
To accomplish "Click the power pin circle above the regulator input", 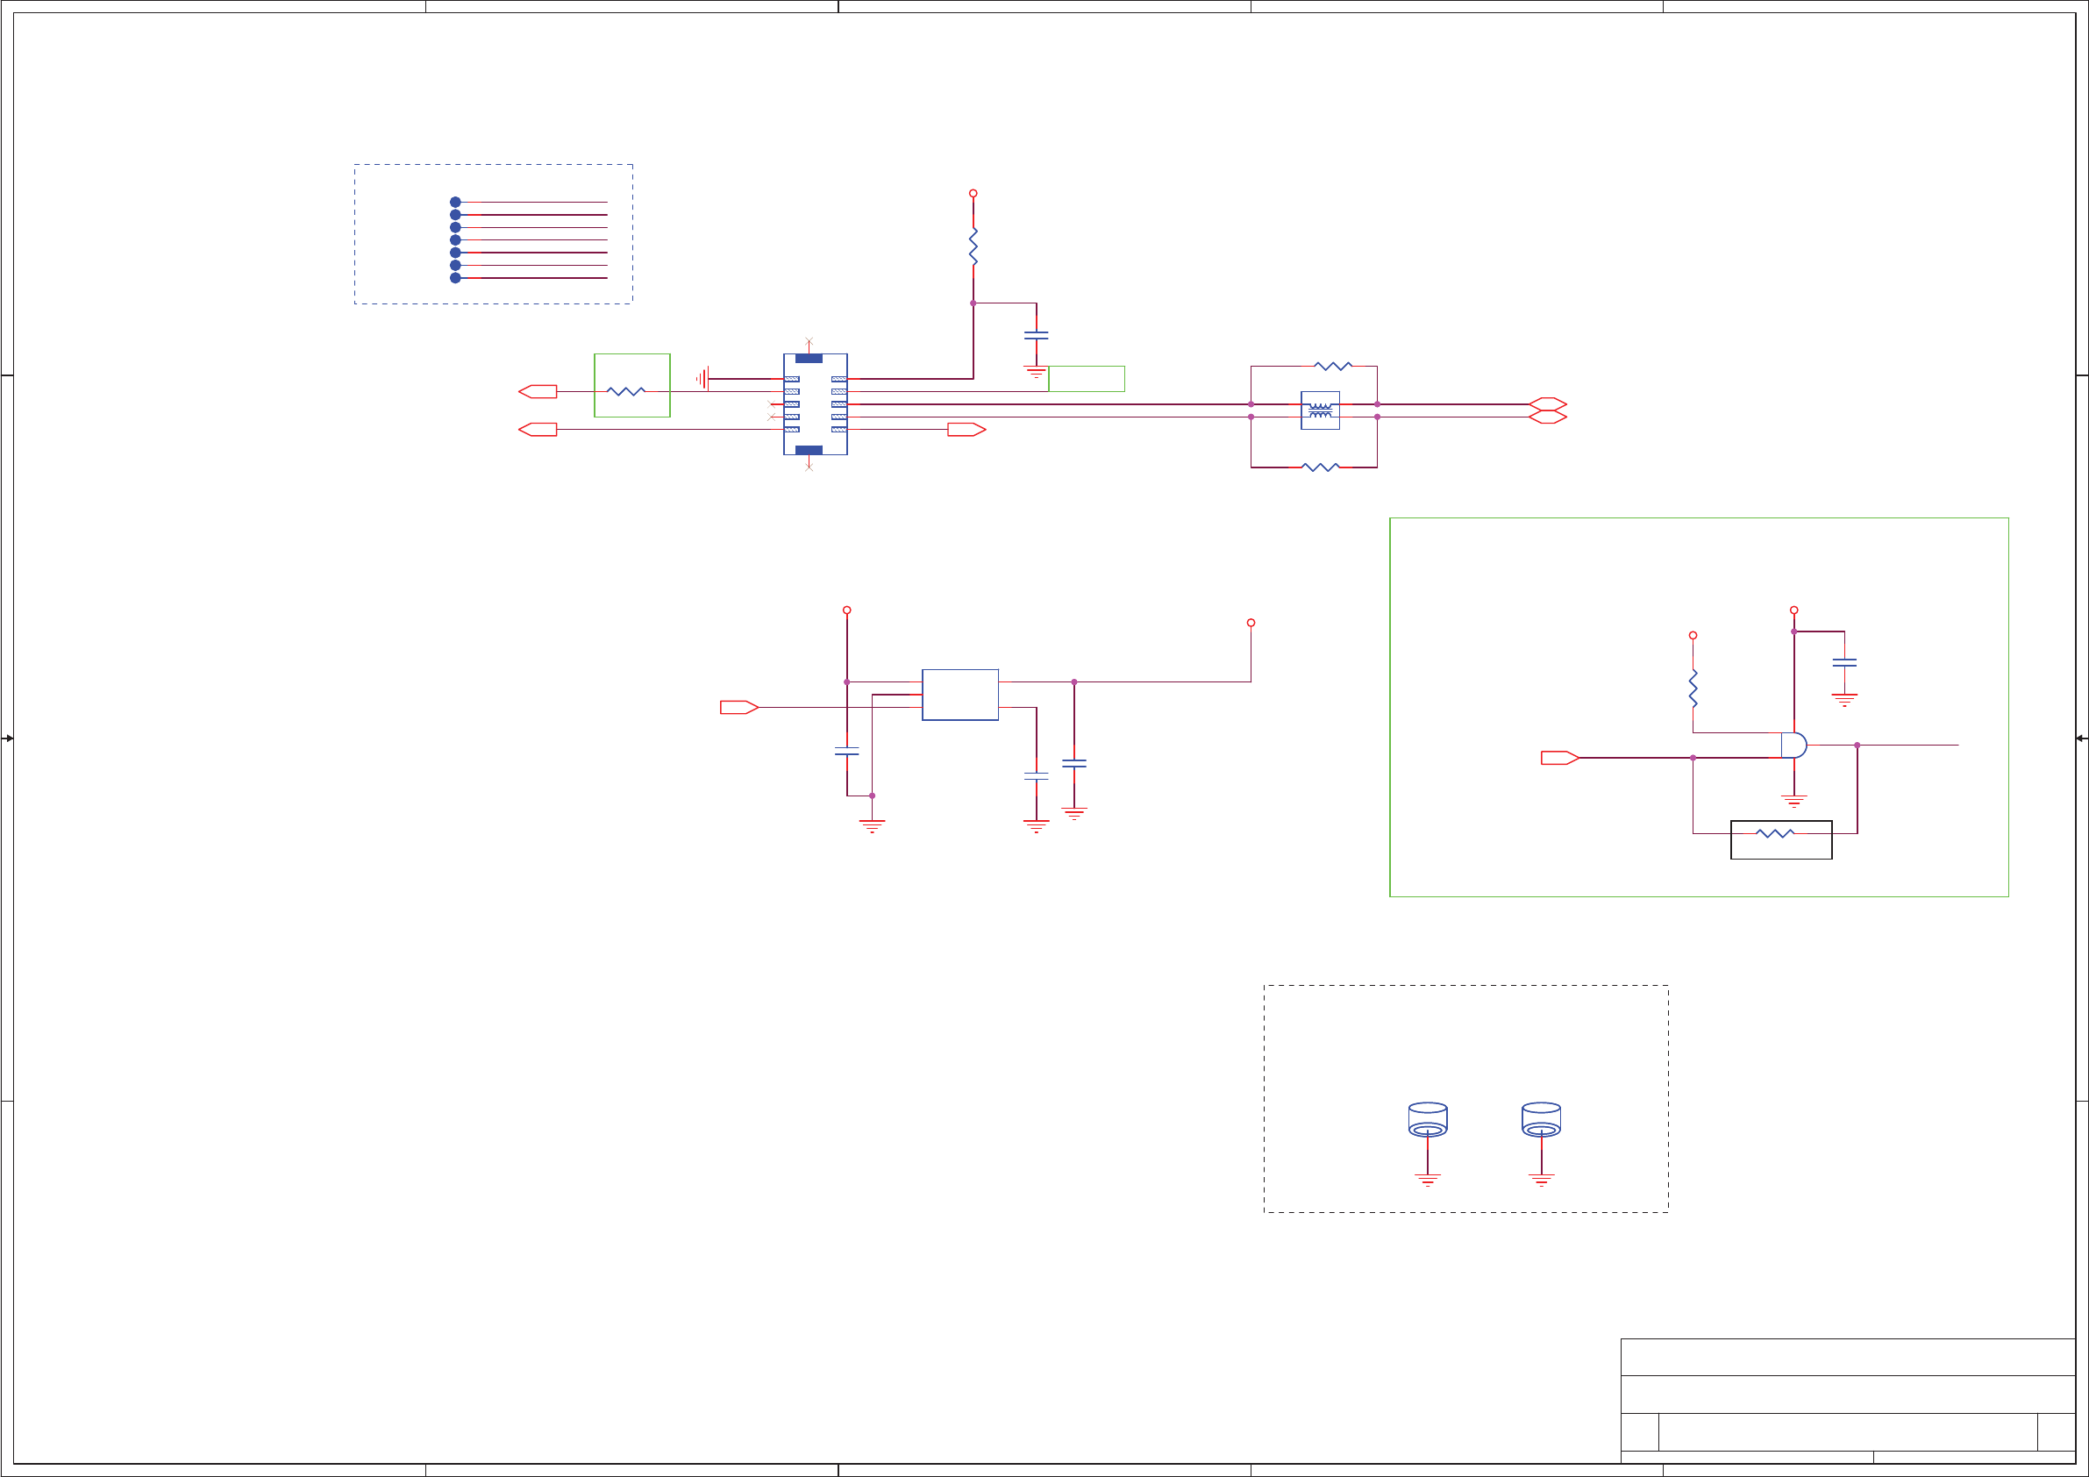I will pos(846,610).
